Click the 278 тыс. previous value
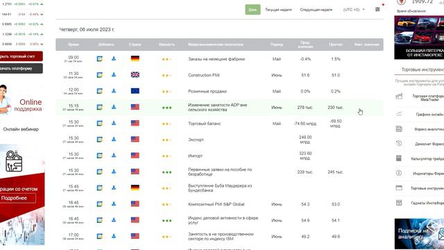The height and width of the screenshot is (250, 444). [x=305, y=108]
